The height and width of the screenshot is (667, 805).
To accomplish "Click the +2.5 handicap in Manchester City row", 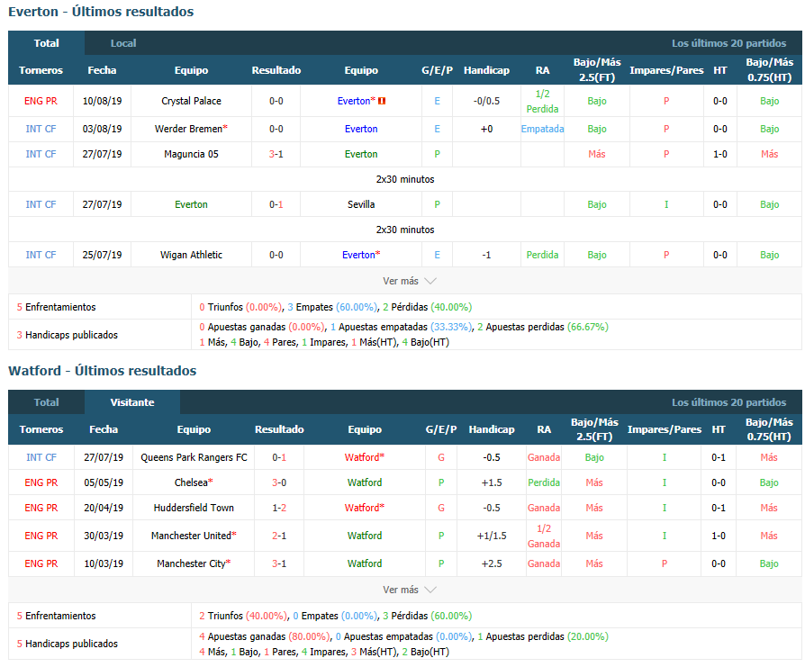I will point(492,563).
